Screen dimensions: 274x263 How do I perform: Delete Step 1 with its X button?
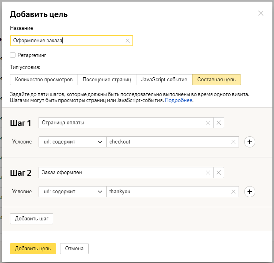click(x=219, y=123)
